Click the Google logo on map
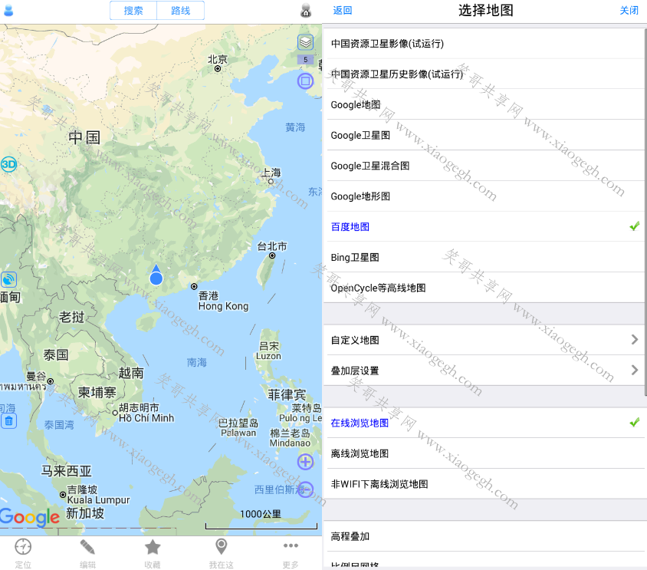Image resolution: width=647 pixels, height=570 pixels. pyautogui.click(x=30, y=517)
